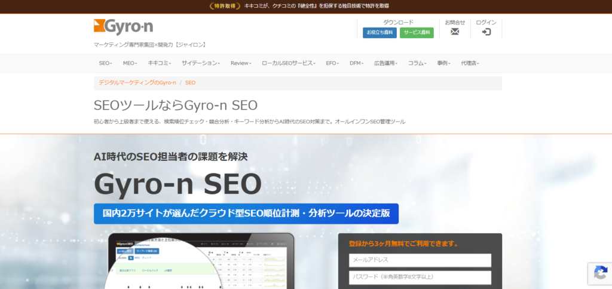Expand the MEO menu dropdown

pyautogui.click(x=129, y=63)
